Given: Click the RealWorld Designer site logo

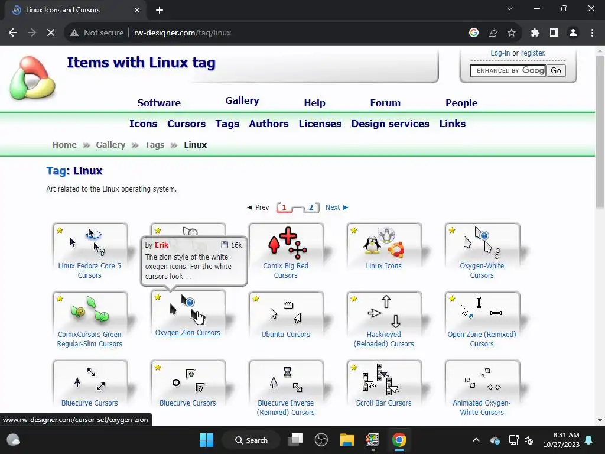Looking at the screenshot, I should click(x=32, y=79).
